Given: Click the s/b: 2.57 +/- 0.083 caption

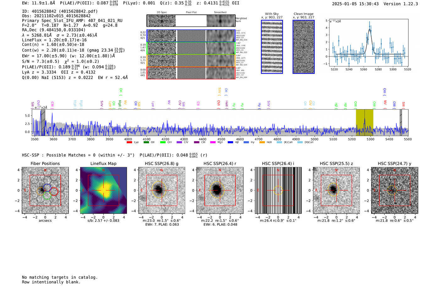Looking at the screenshot, I should tap(103, 221).
